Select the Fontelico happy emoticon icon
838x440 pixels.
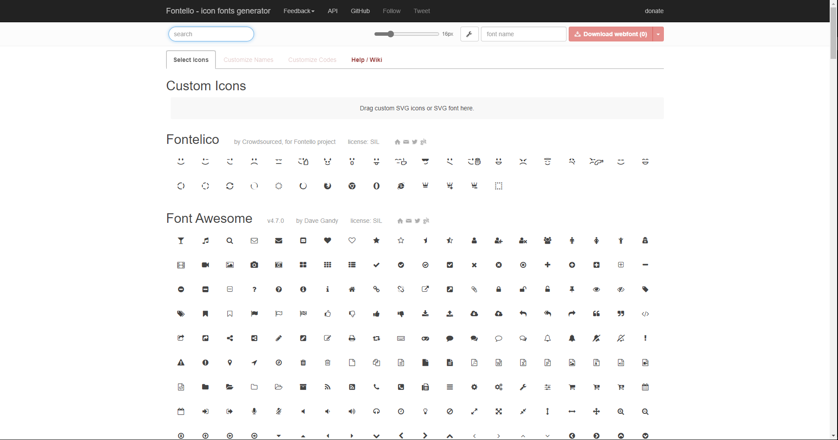click(x=181, y=162)
